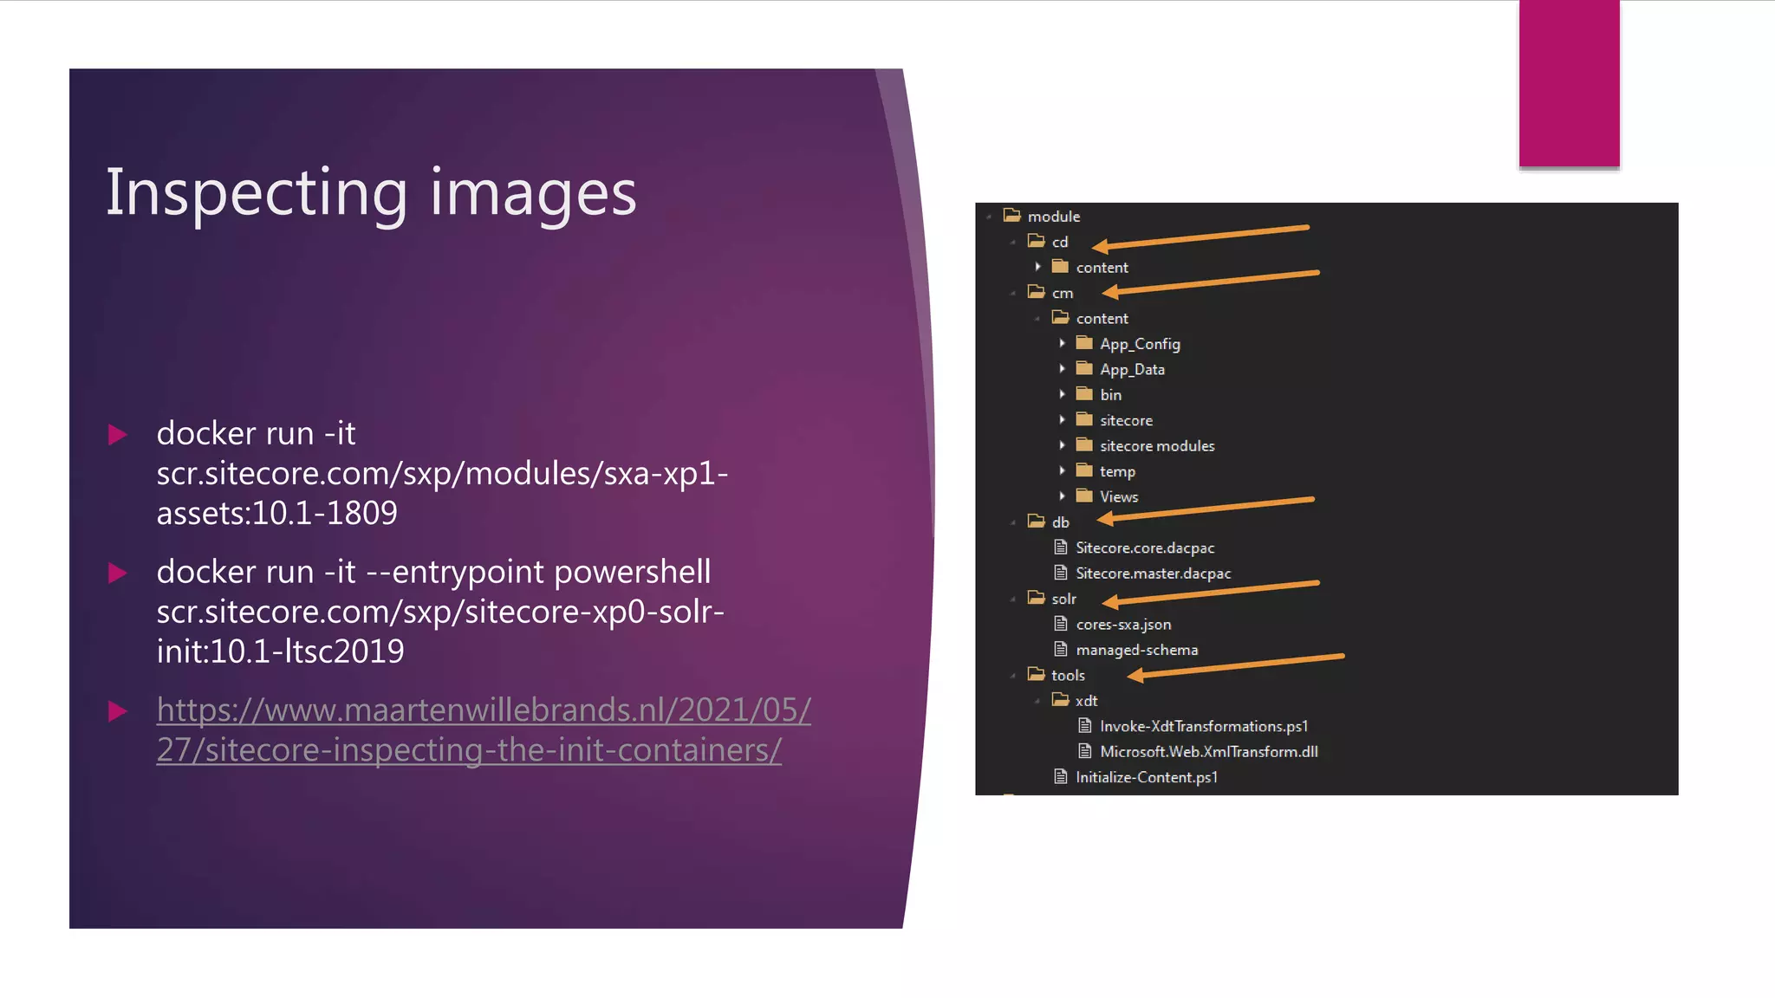Expand the App_Config folder
This screenshot has height=998, width=1775.
coord(1062,343)
